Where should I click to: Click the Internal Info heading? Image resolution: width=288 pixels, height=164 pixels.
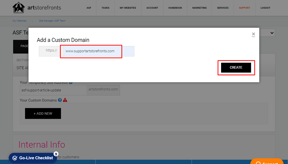tap(42, 145)
